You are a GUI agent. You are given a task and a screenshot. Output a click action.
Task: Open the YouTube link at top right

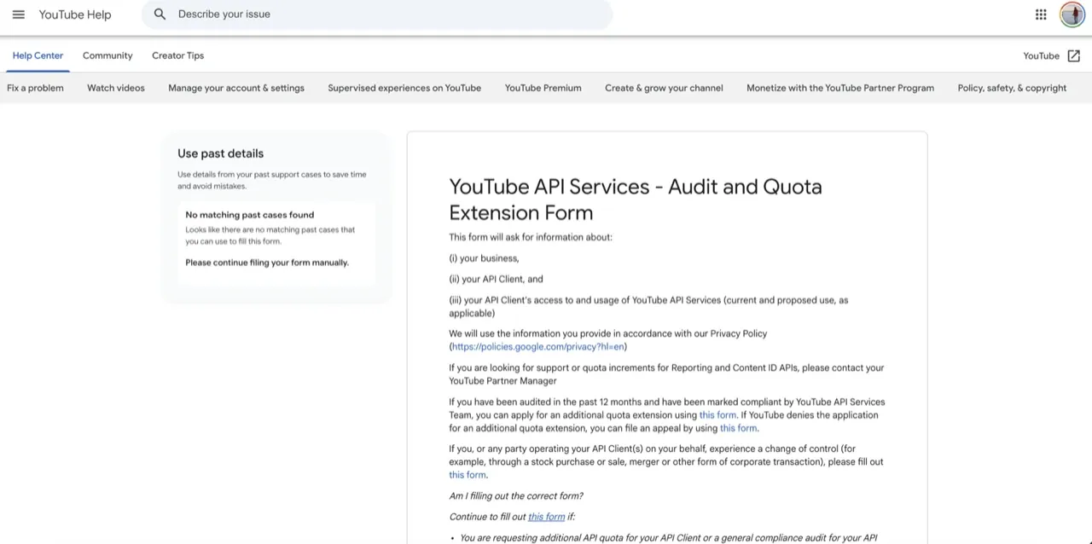pyautogui.click(x=1041, y=56)
